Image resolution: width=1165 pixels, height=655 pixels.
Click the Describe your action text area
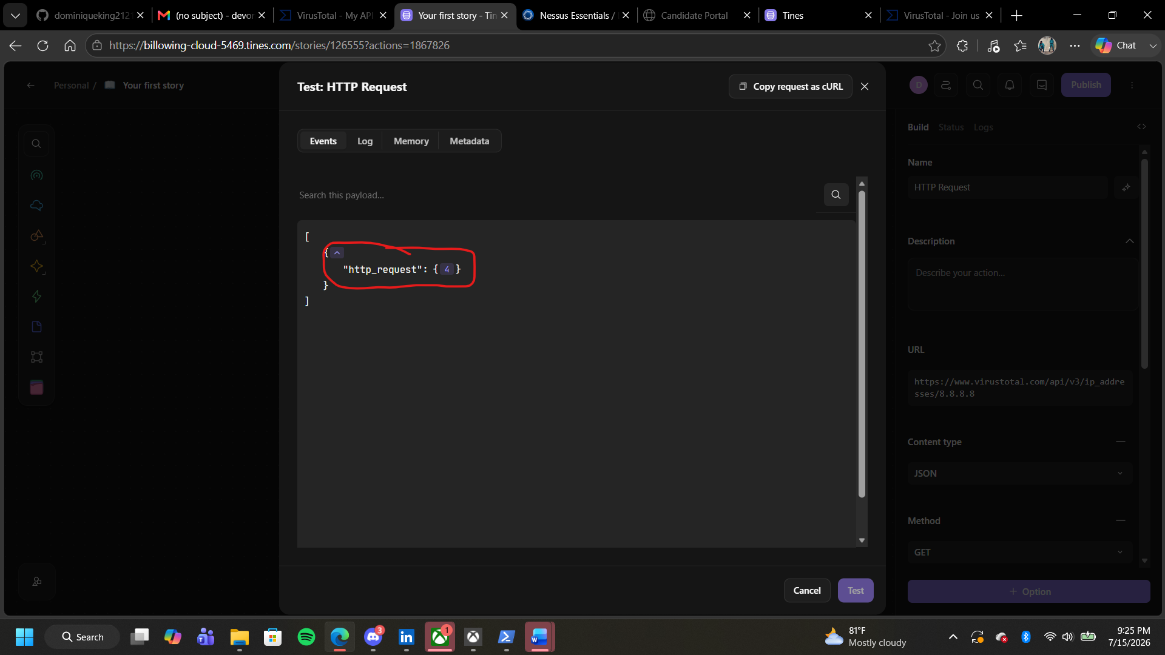(1022, 284)
